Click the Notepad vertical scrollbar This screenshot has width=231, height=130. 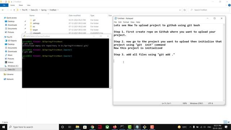click(224, 62)
